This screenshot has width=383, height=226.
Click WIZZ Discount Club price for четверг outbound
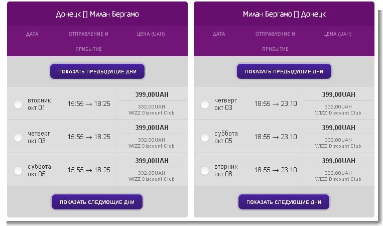[151, 143]
